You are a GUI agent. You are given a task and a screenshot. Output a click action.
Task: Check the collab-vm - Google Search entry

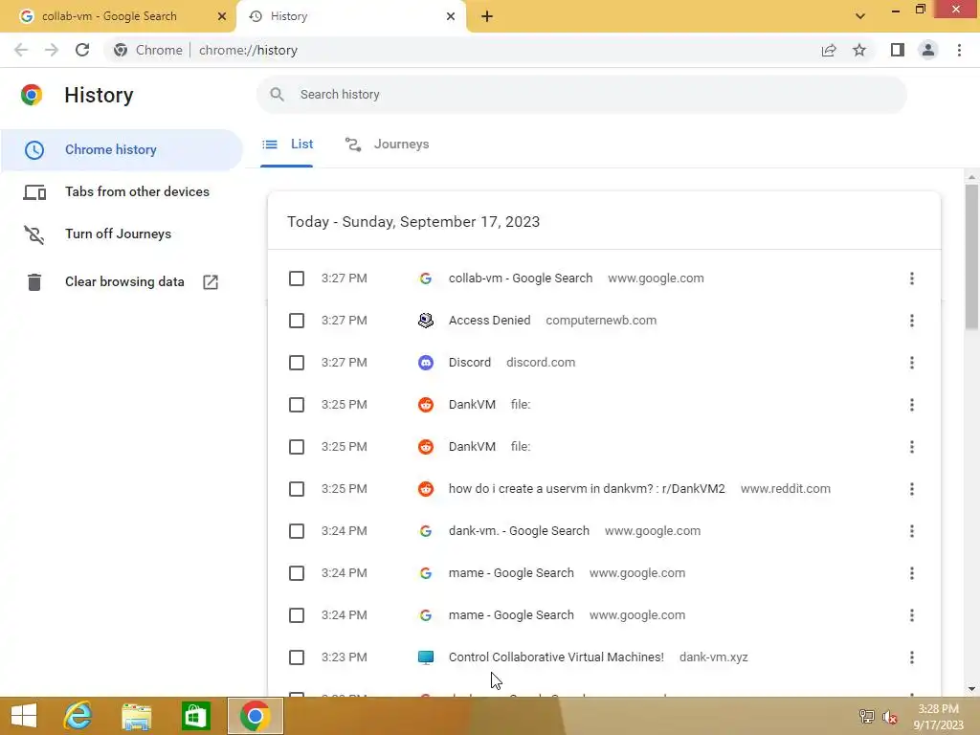click(297, 278)
